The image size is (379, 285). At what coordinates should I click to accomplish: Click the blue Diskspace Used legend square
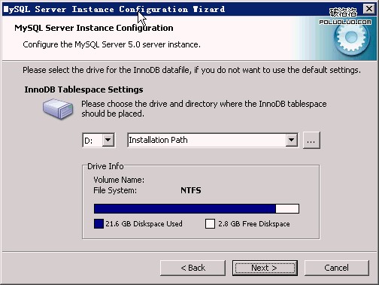click(99, 223)
